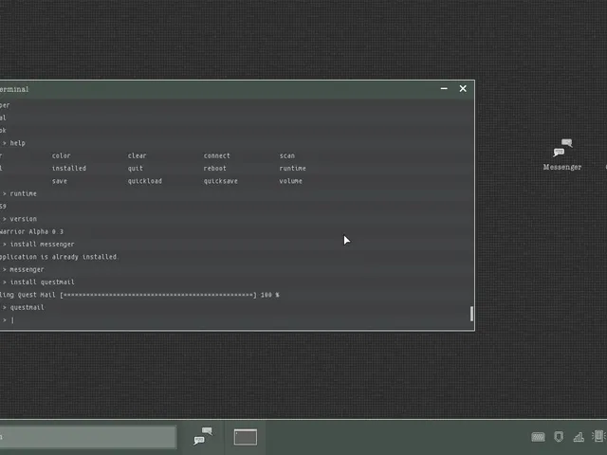Click the Quest Mail install progress bar
This screenshot has height=455, width=607.
[158, 295]
